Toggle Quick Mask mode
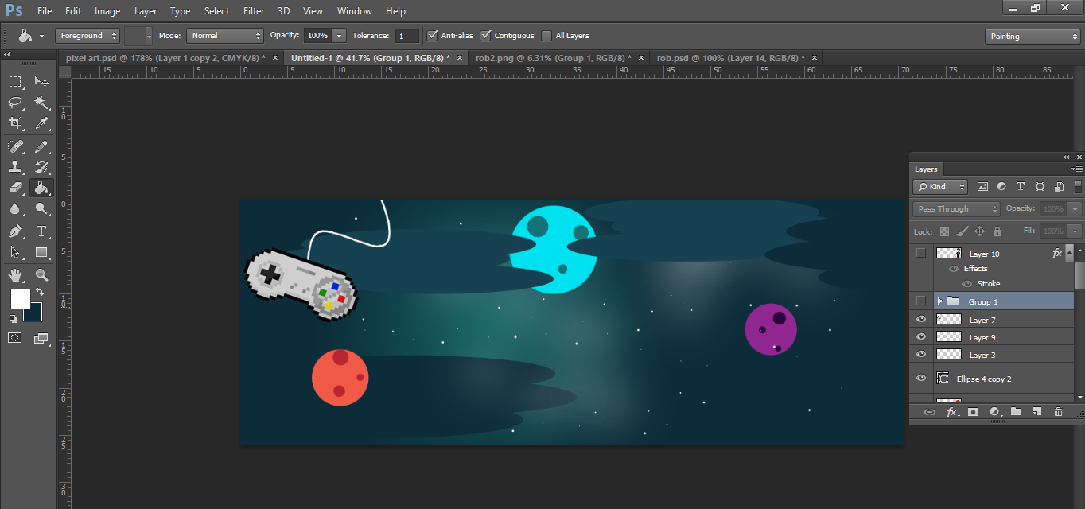Image resolution: width=1085 pixels, height=509 pixels. point(15,338)
